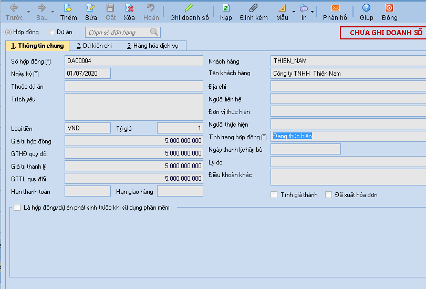Send feedback via Phản hồi icon

tap(336, 8)
